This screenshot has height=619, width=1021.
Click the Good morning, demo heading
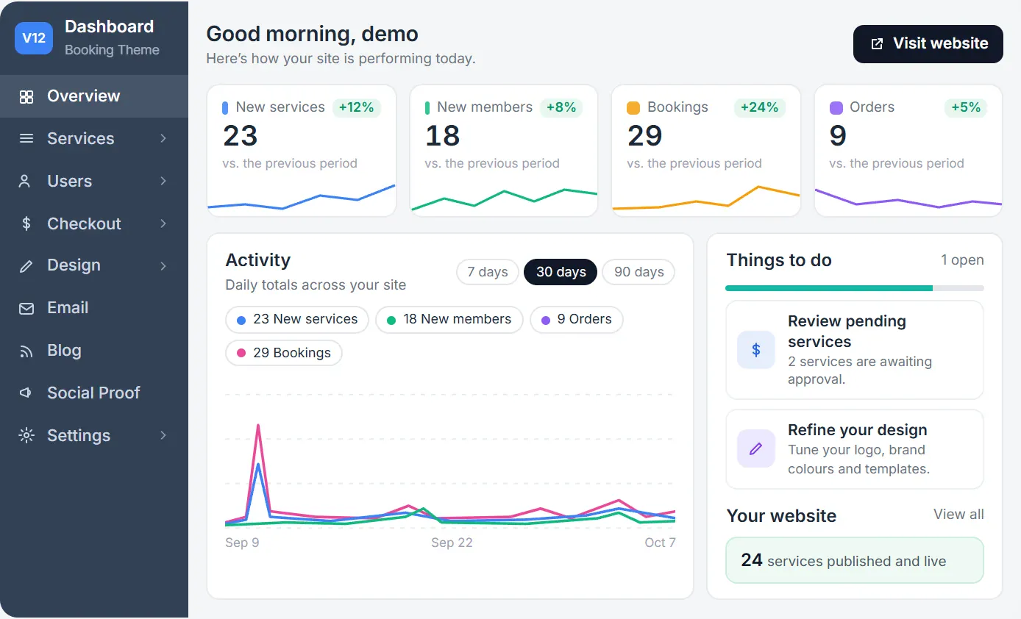click(312, 34)
